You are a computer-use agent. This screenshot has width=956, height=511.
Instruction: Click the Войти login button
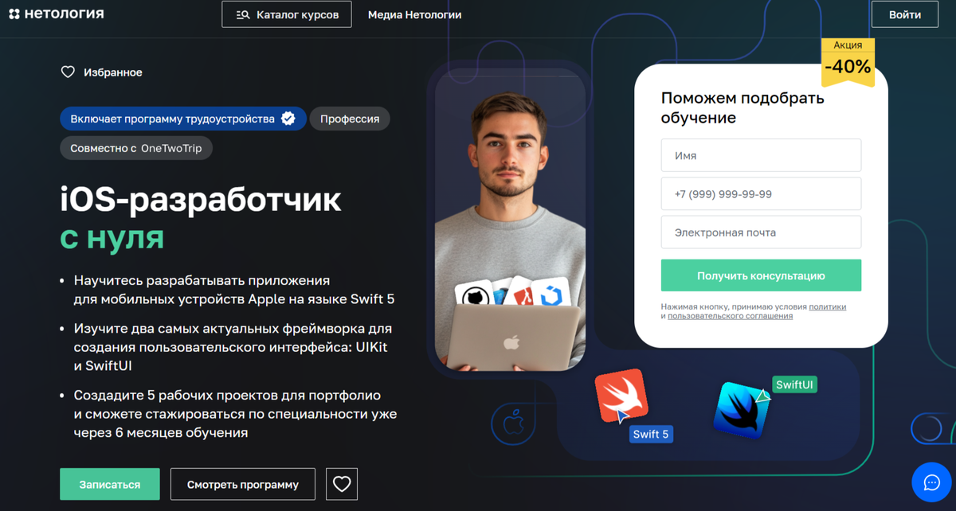coord(905,14)
